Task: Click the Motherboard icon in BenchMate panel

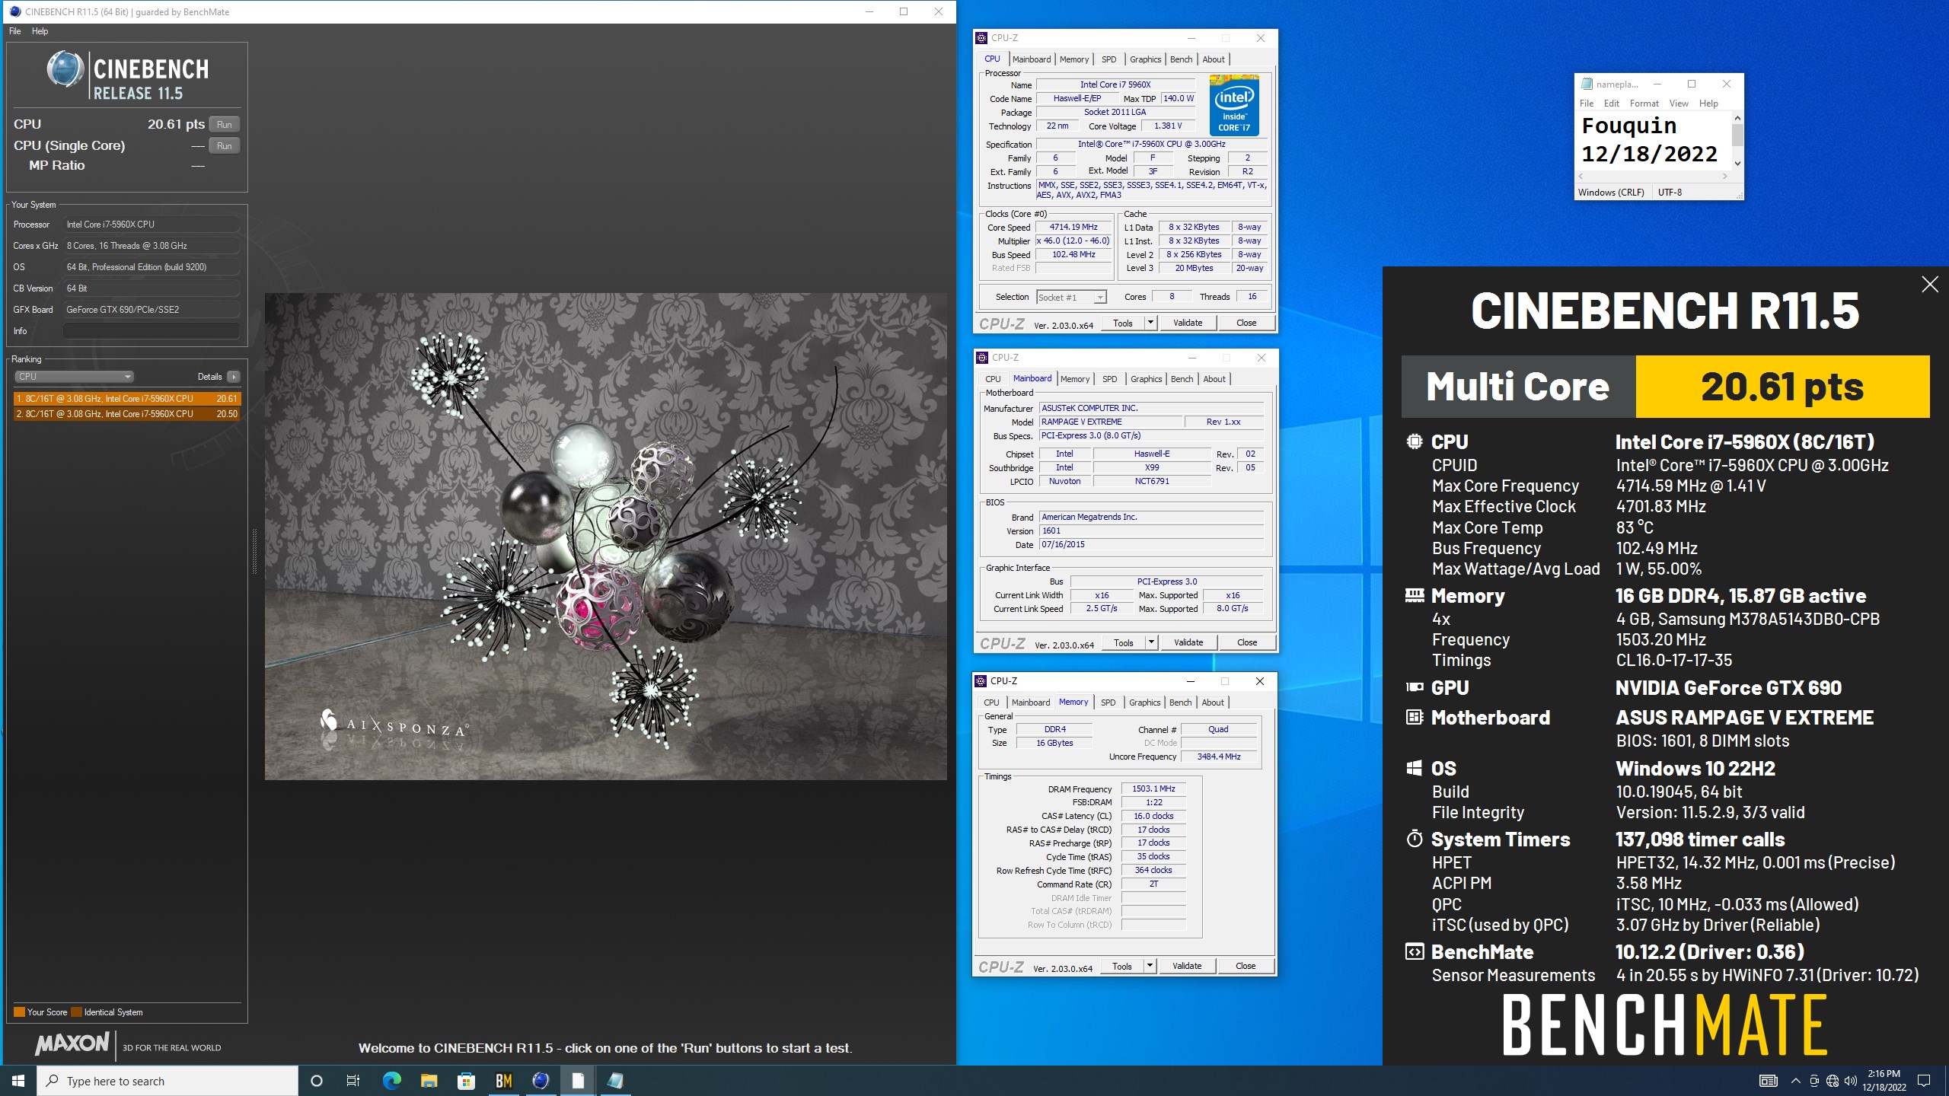Action: (1415, 717)
